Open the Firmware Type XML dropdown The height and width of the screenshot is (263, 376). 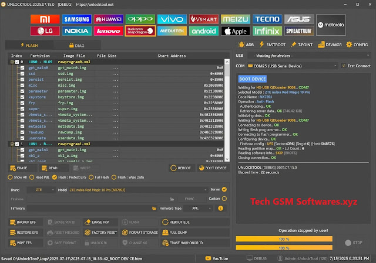(x=198, y=209)
